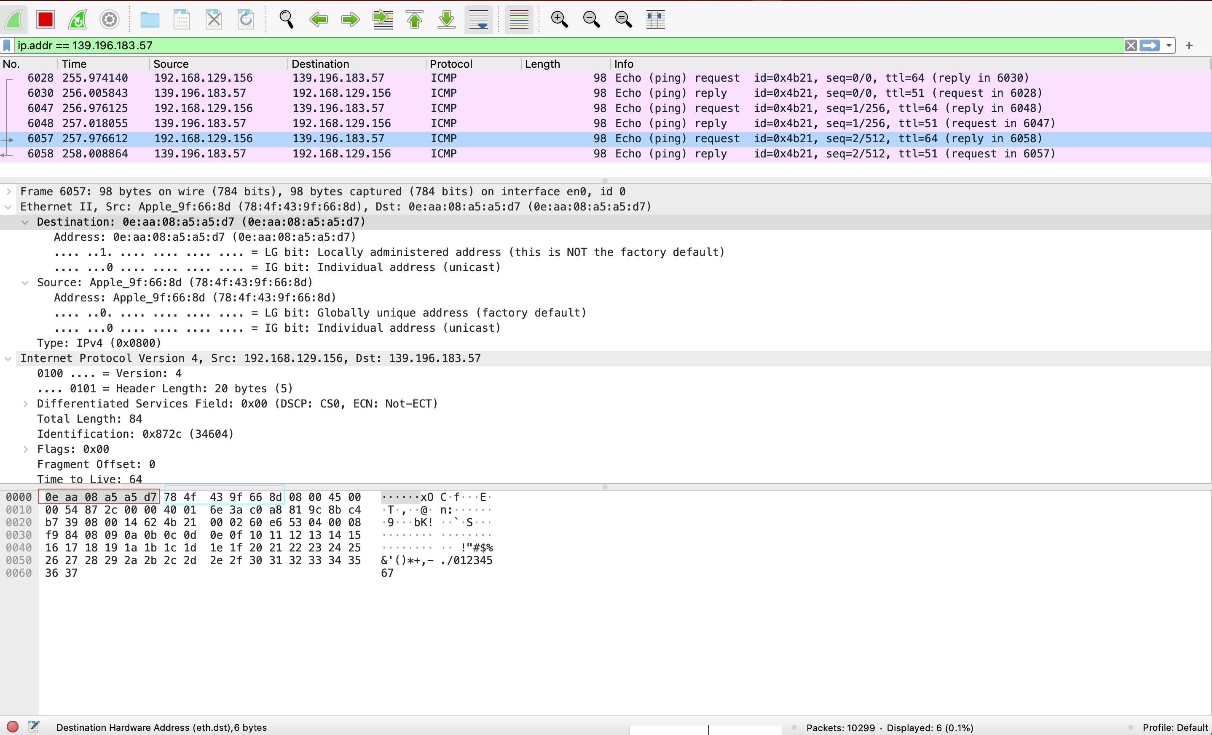The image size is (1212, 735).
Task: Expand the Frame 6057 tree node
Action: pyautogui.click(x=8, y=192)
